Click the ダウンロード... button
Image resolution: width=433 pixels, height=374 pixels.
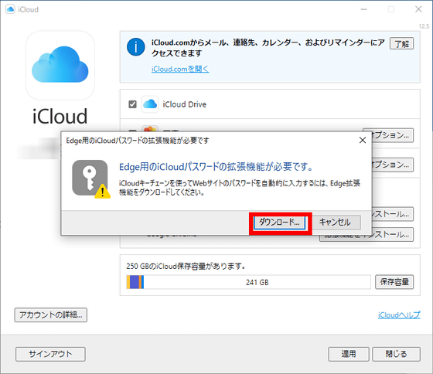click(x=279, y=223)
